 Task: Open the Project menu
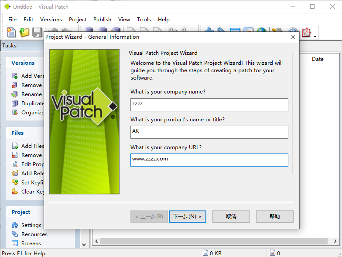tap(78, 20)
